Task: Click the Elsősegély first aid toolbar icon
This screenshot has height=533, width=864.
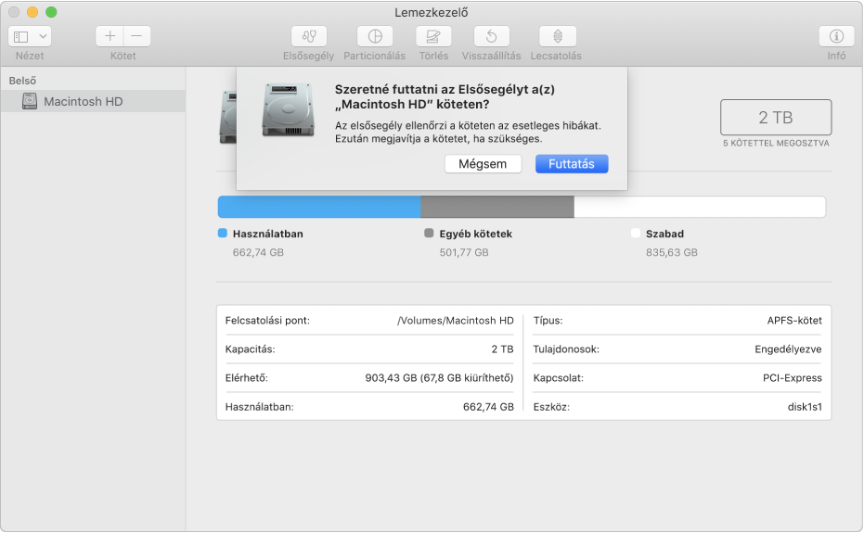Action: coord(308,36)
